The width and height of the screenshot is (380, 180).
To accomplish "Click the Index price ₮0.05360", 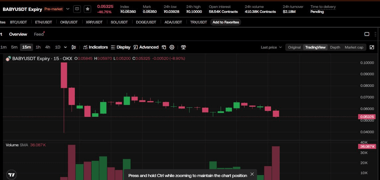I will 128,12.
